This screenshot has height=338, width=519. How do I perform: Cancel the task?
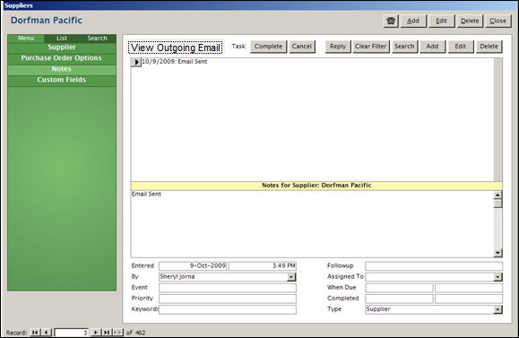click(x=302, y=47)
